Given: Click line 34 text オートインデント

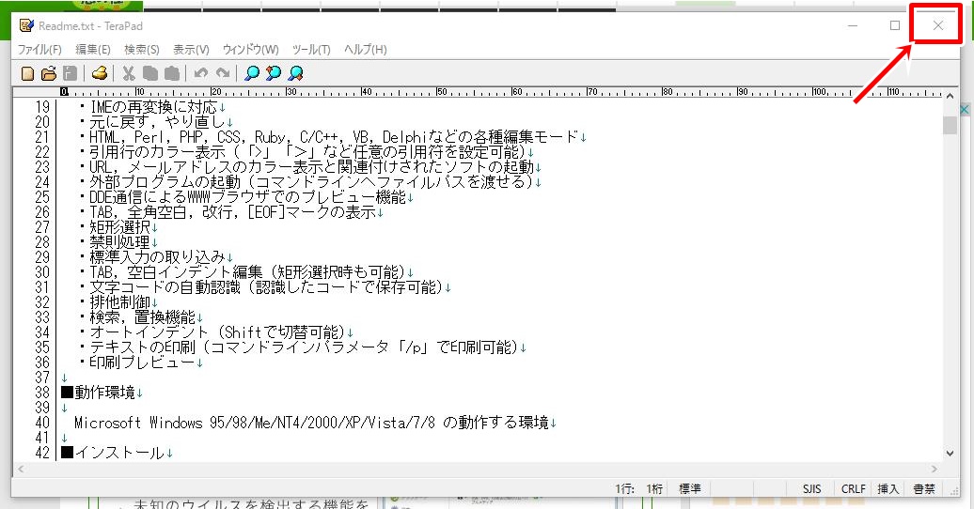Looking at the screenshot, I should 218,332.
